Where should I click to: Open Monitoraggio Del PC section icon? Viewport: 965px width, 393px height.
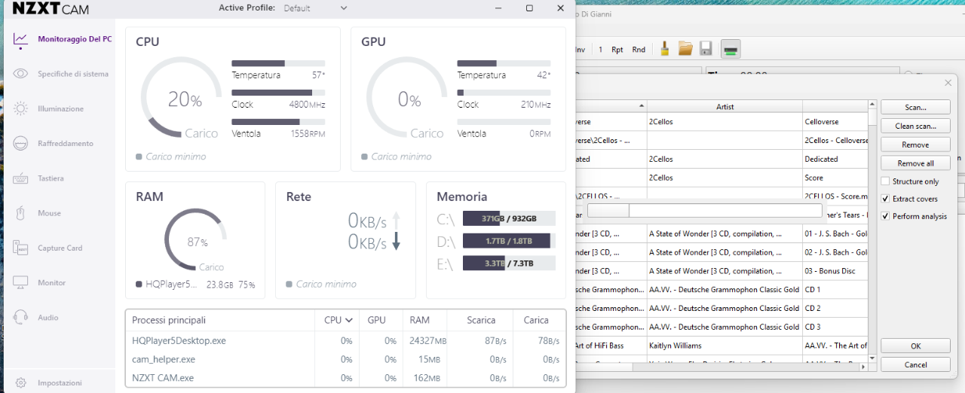tap(21, 39)
